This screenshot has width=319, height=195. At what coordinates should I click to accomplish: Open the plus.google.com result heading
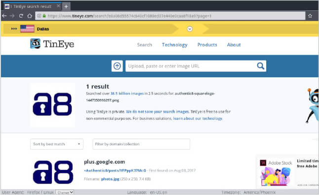pos(104,162)
